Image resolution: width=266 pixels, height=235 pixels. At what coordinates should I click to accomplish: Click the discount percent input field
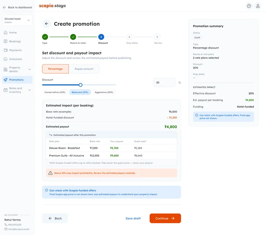click(164, 82)
